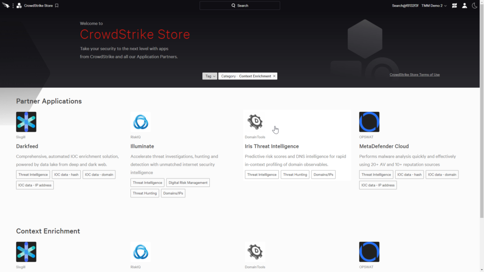
Task: Click the Search@f8132f3f account text
Action: tap(405, 6)
